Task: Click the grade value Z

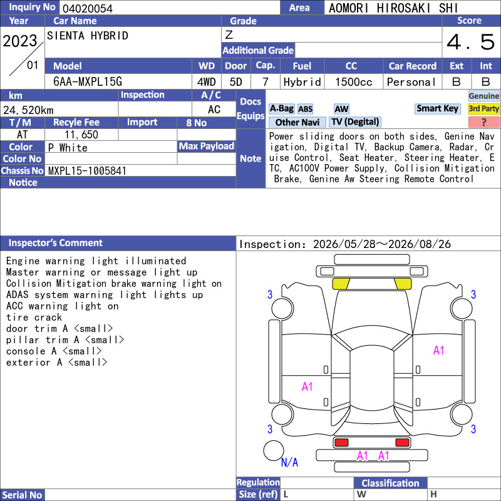Action: (229, 34)
